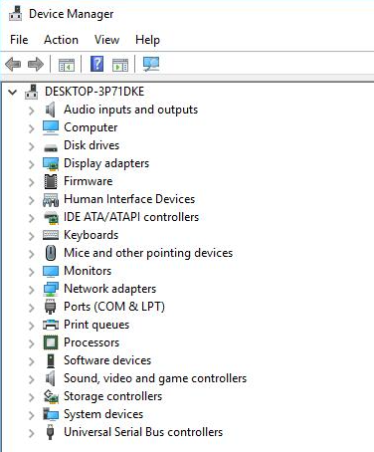Open the Action menu

click(x=61, y=40)
